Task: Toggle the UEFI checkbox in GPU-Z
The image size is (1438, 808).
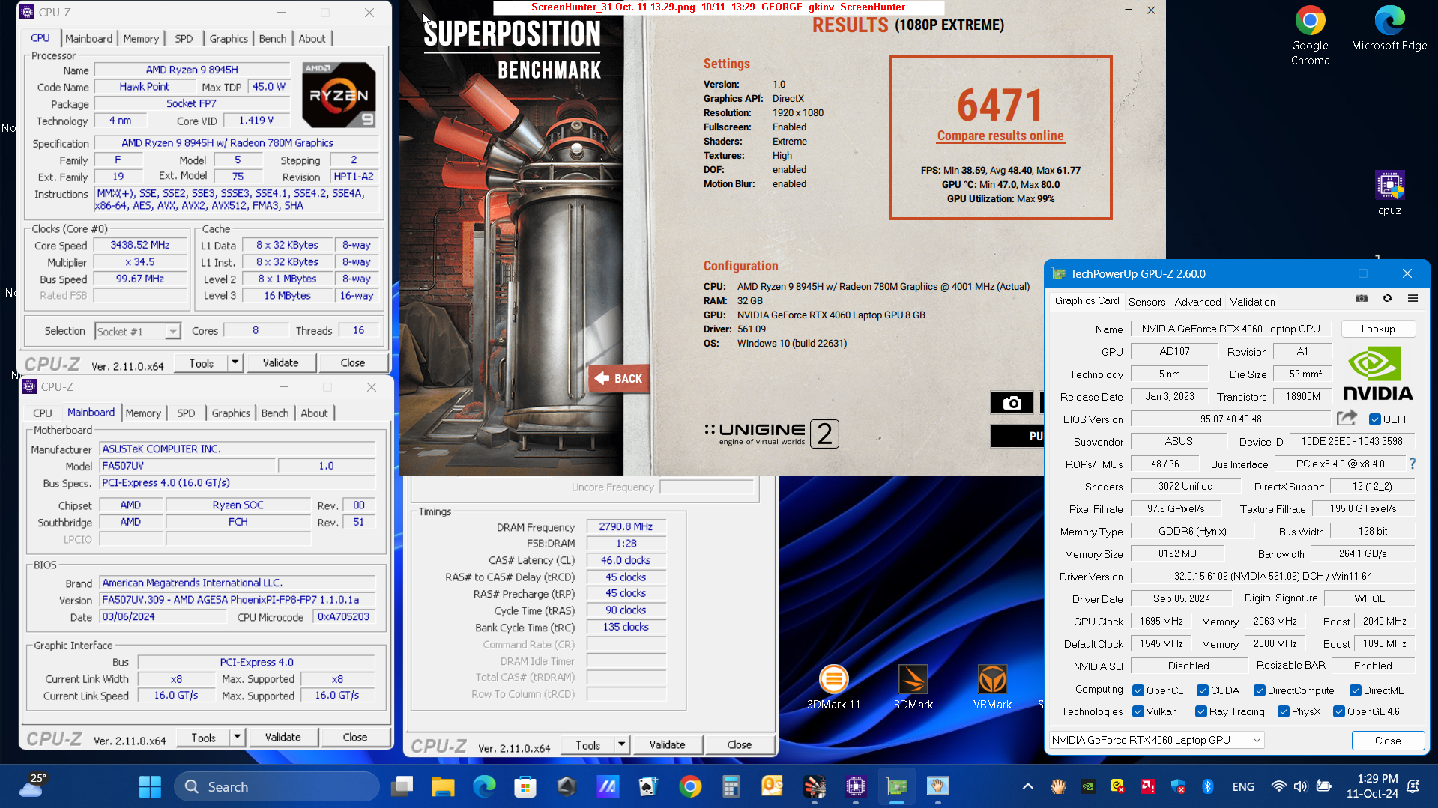Action: coord(1374,419)
